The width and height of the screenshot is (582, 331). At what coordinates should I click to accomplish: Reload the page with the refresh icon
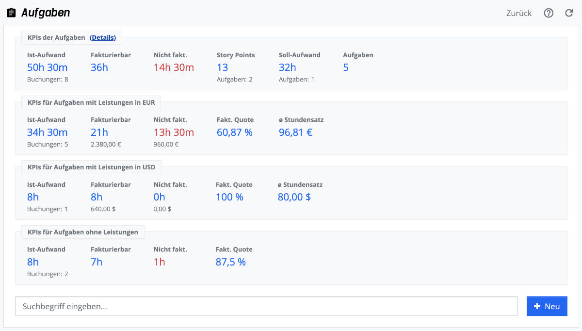(569, 13)
